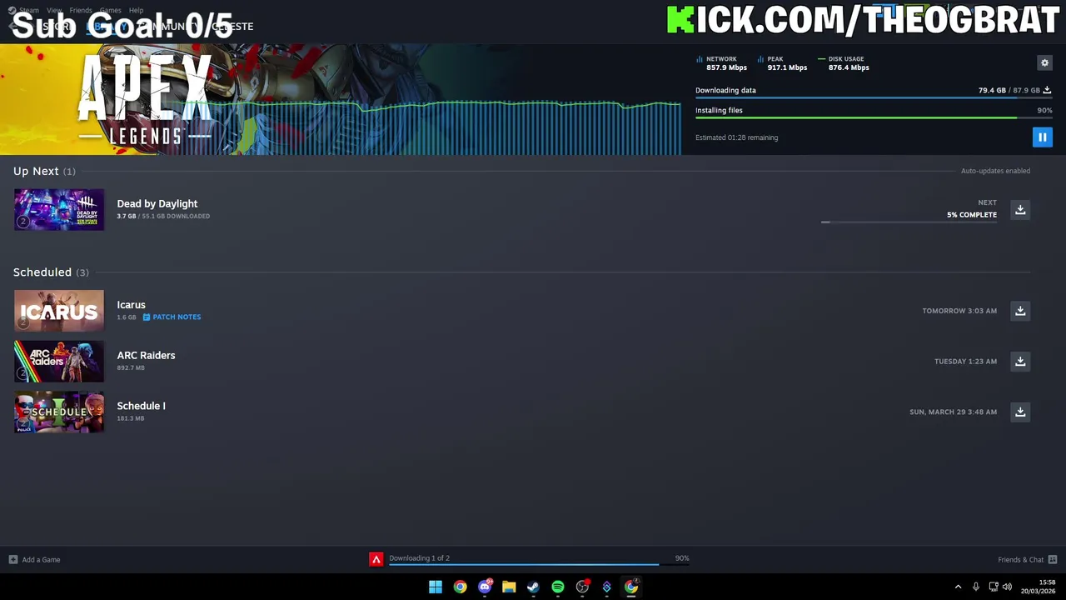Open the Help menu
Viewport: 1066px width, 600px height.
click(x=136, y=10)
